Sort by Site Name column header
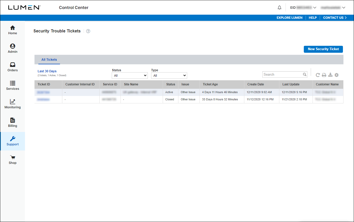Image resolution: width=354 pixels, height=222 pixels. click(x=131, y=84)
